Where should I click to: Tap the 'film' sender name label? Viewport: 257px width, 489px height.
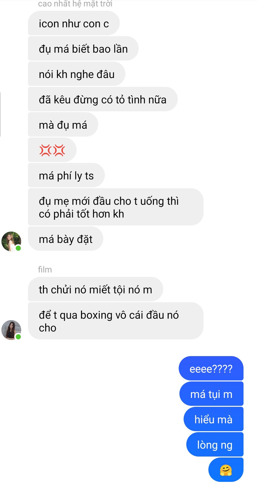(x=45, y=269)
